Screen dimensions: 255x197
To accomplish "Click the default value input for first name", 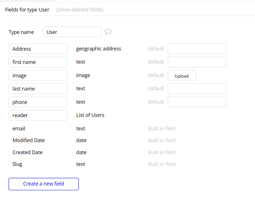I will (197, 62).
